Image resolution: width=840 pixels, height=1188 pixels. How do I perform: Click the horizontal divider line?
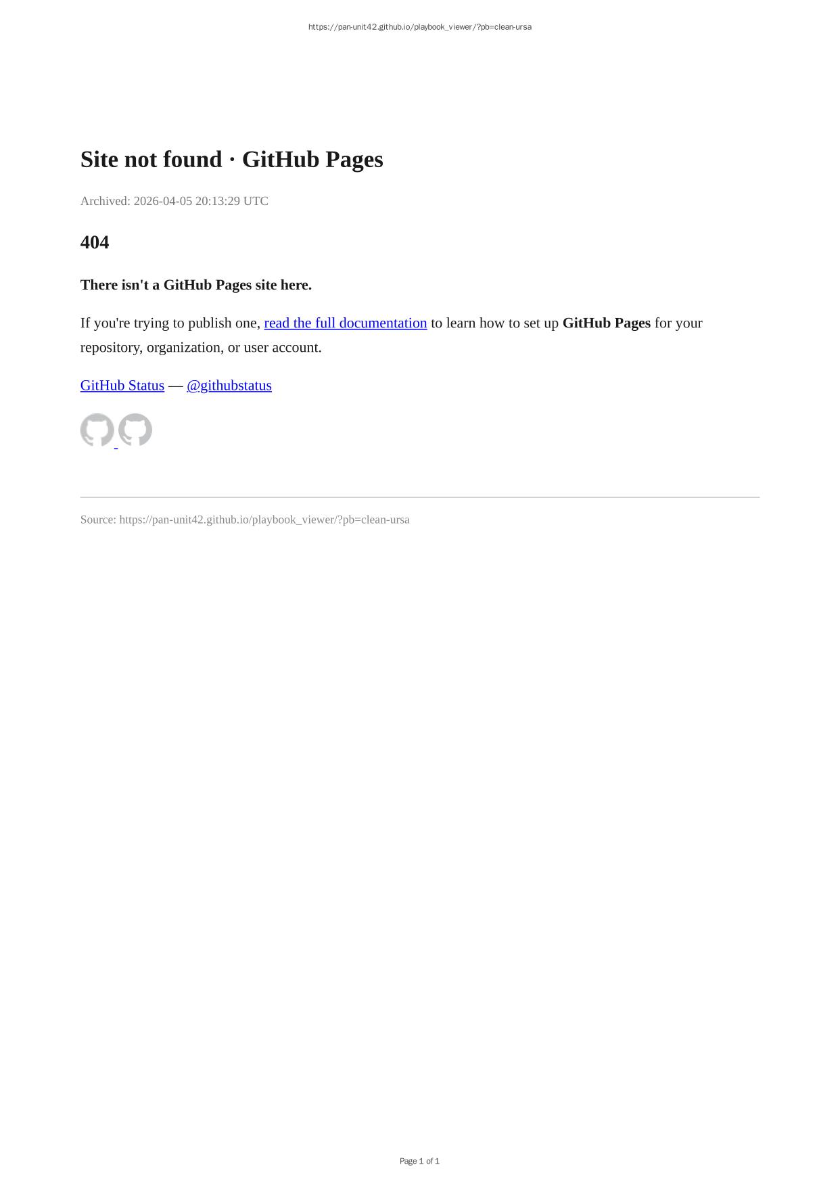[x=420, y=497]
